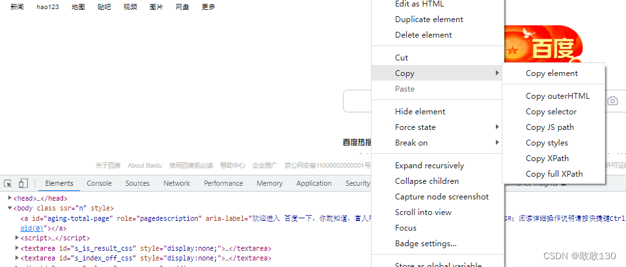Open the 地图 link

[78, 6]
